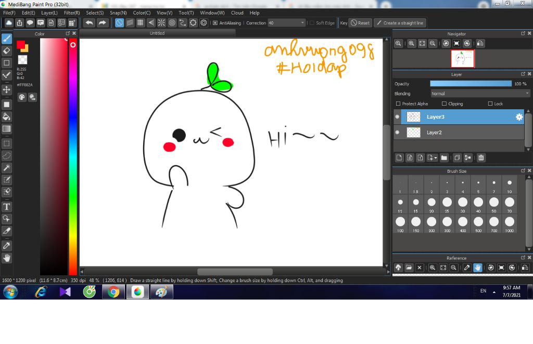Click the Redo arrow
Image resolution: width=533 pixels, height=344 pixels.
click(x=102, y=23)
